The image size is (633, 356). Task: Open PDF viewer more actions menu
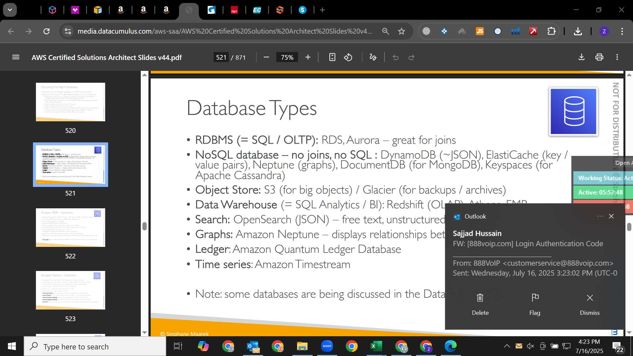coord(617,57)
